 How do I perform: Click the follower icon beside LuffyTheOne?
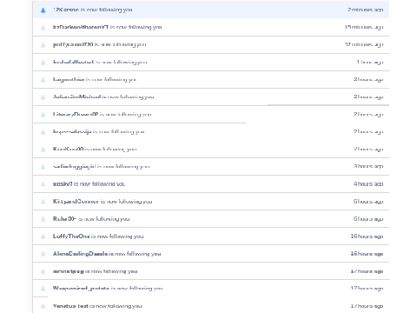click(43, 236)
